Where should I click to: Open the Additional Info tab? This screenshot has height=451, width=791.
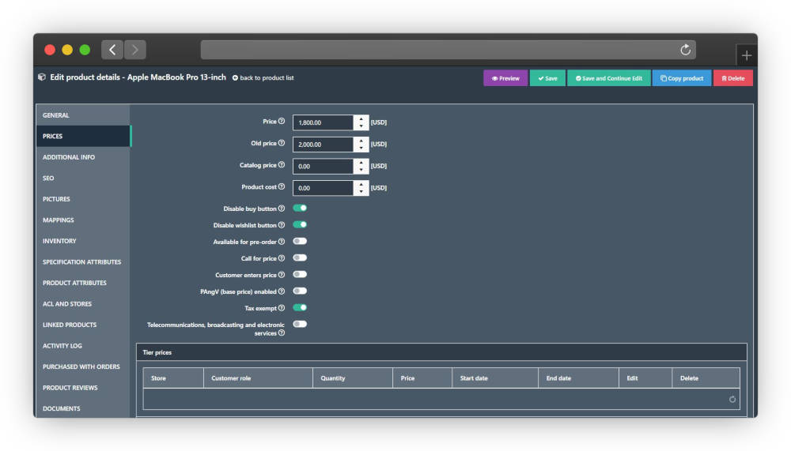click(x=83, y=157)
